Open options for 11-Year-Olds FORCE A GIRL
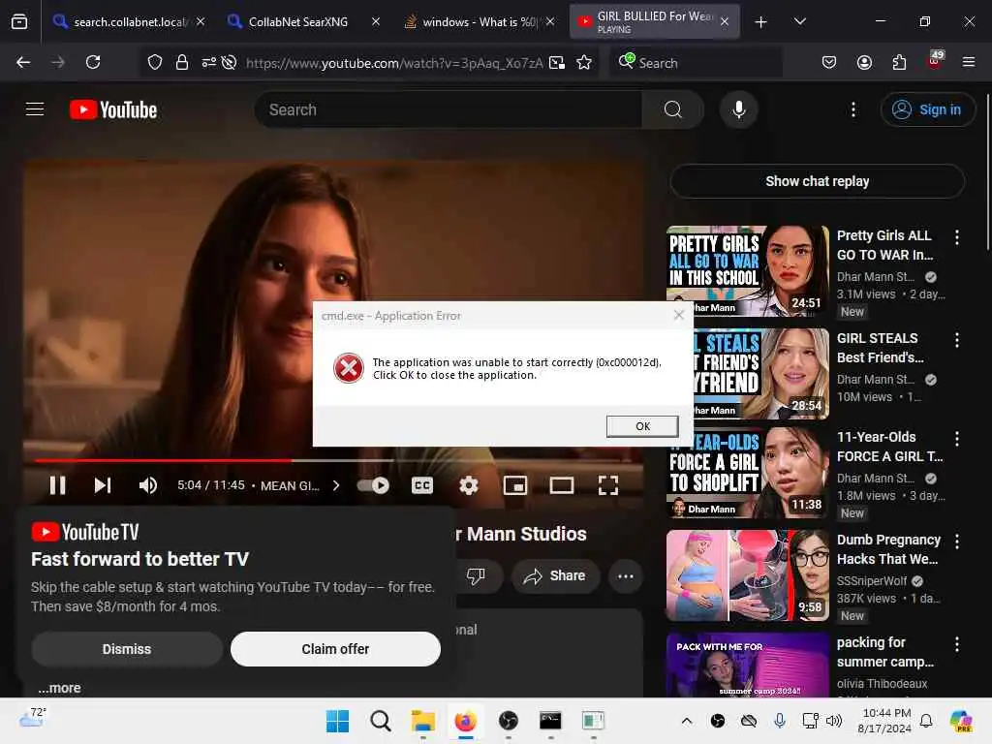This screenshot has width=992, height=744. 956,439
